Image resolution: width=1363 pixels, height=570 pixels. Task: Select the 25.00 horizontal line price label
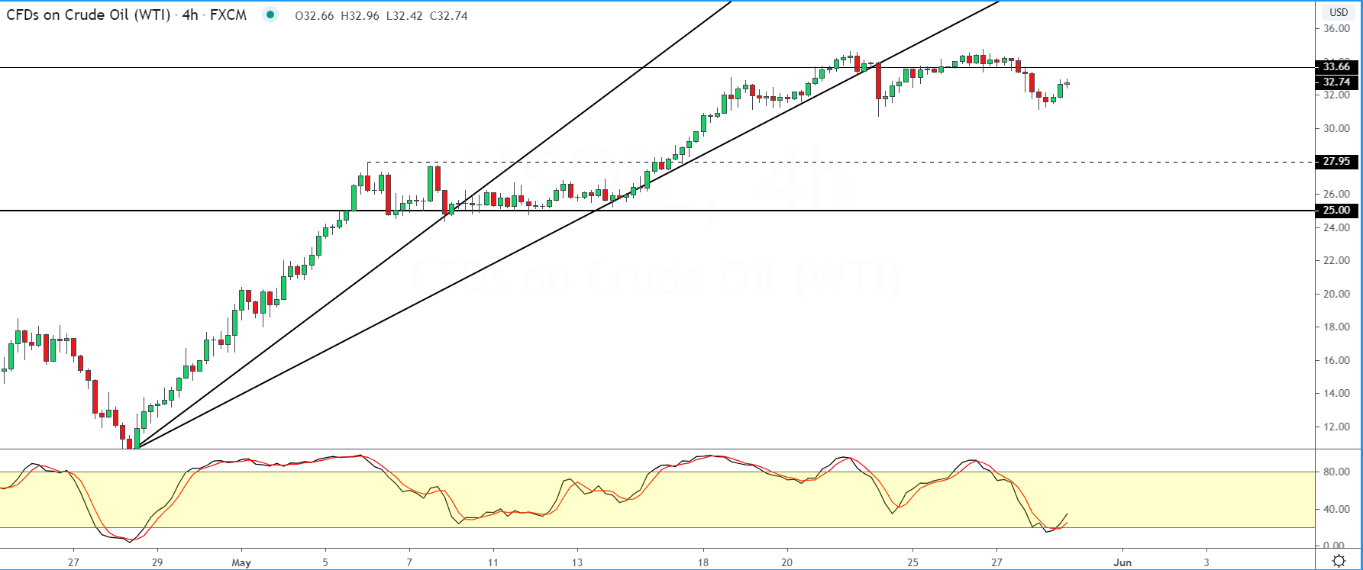(x=1336, y=211)
